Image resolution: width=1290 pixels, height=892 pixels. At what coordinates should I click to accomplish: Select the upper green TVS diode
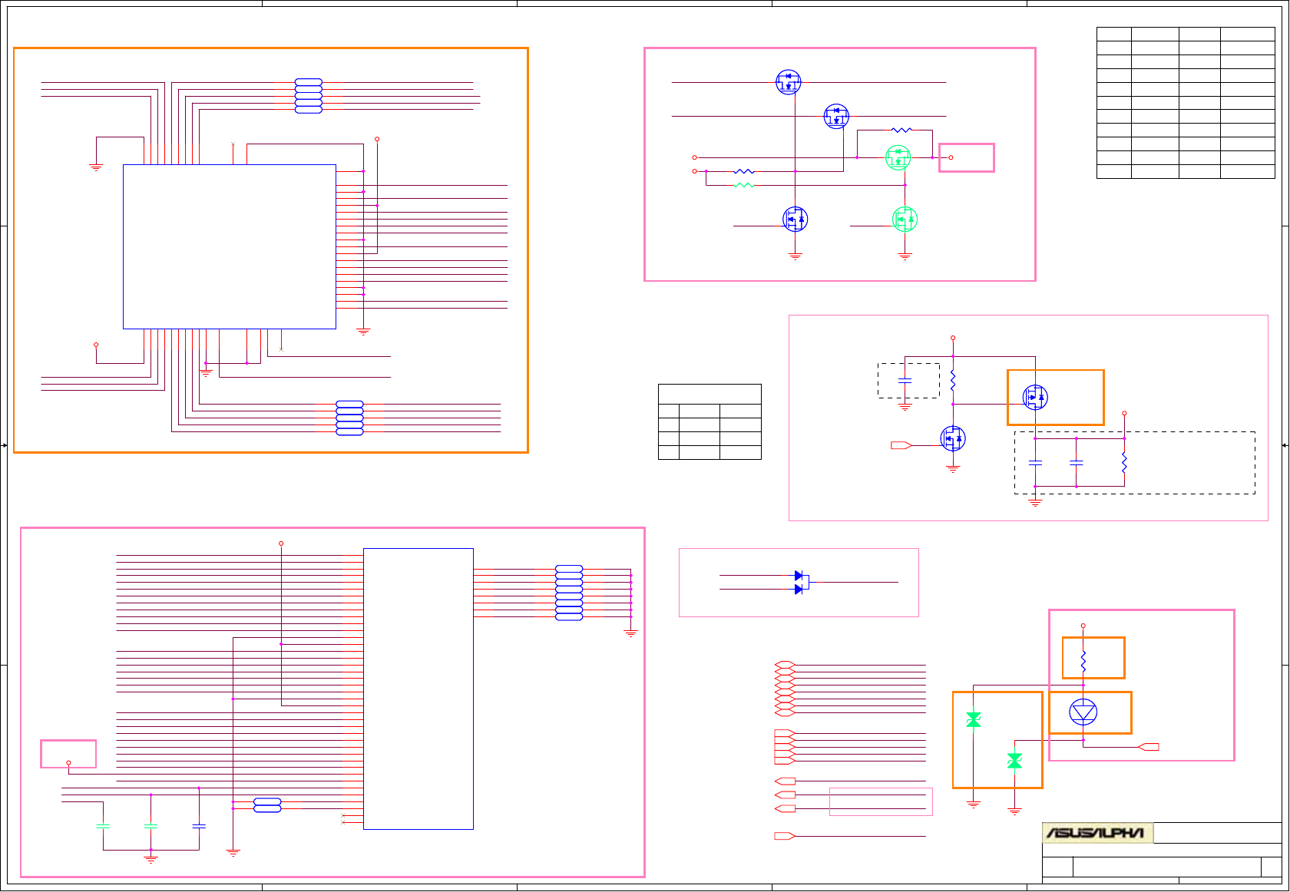(x=974, y=719)
